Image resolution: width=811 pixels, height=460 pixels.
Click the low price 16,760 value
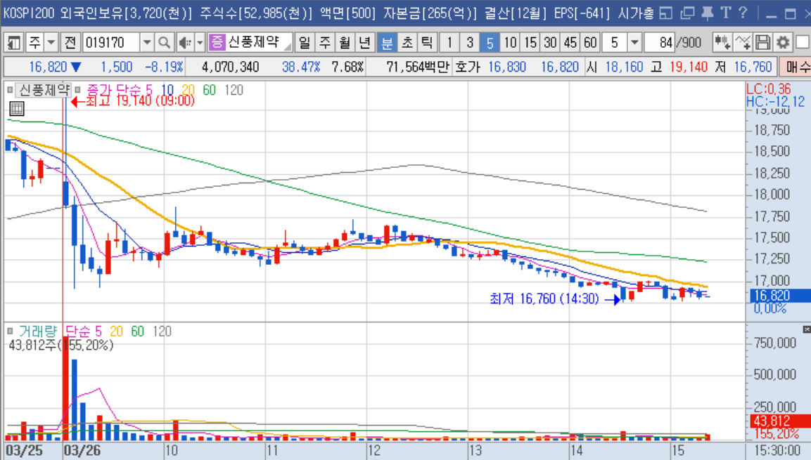coord(753,67)
